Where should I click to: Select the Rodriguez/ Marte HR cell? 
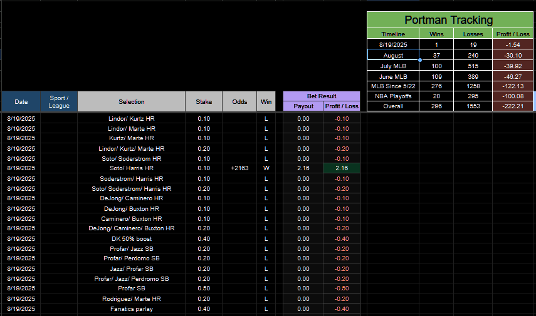click(x=131, y=298)
